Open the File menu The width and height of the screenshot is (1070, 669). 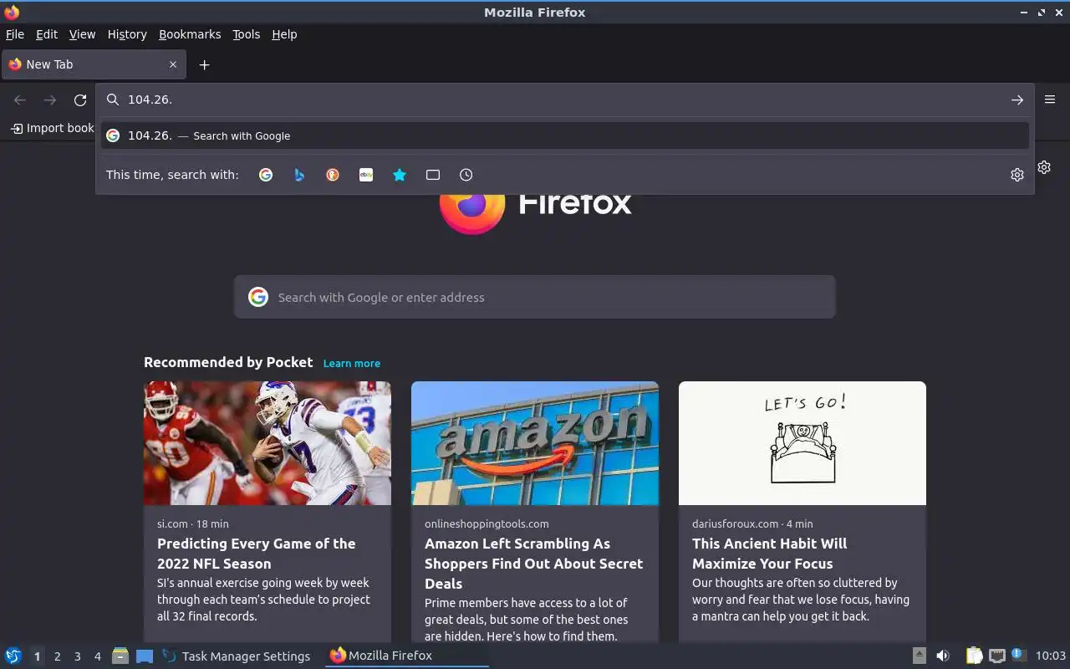[15, 34]
